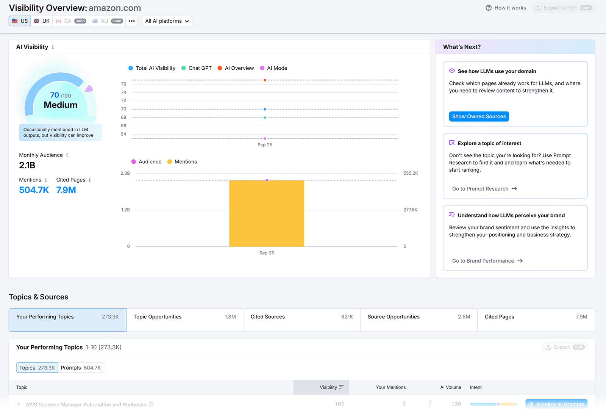Click the eye icon on the LLMs domain card

[x=452, y=71]
